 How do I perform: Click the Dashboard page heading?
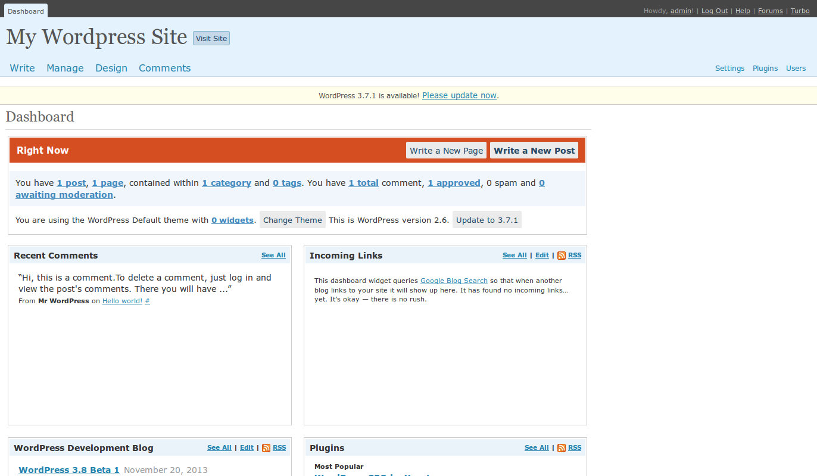coord(40,117)
